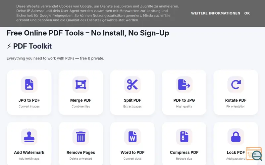The image size is (265, 165).
Task: Click the 'PDF Toolkit' heading
Action: click(x=32, y=46)
